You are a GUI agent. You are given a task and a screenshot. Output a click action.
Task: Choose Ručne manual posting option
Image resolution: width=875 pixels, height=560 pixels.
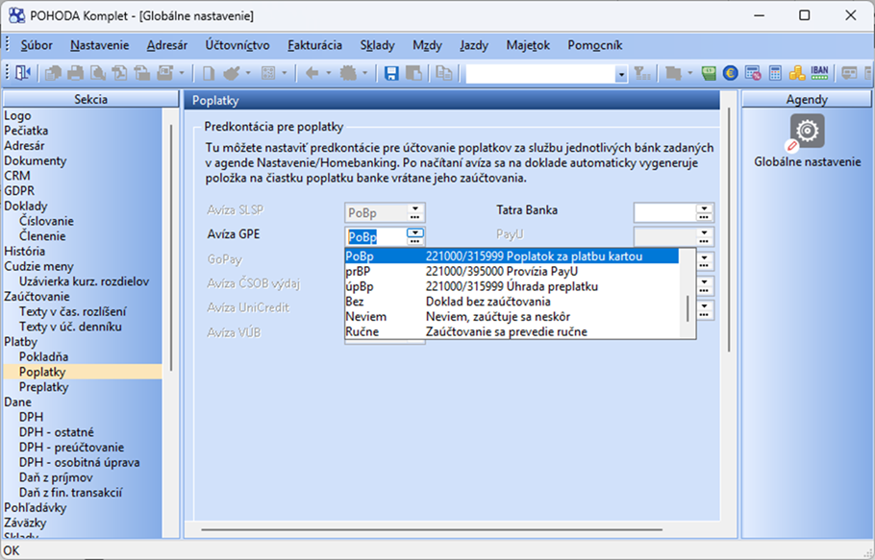[512, 331]
